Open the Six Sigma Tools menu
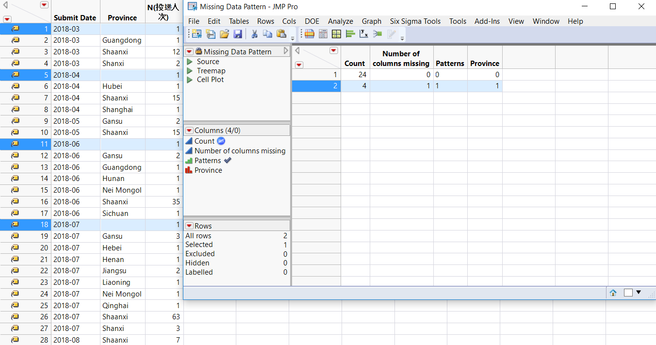Image resolution: width=656 pixels, height=345 pixels. (415, 21)
